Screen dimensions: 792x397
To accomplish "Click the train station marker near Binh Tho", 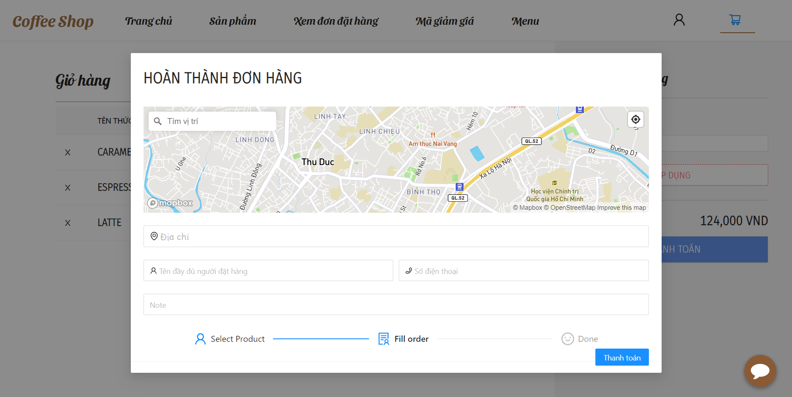I will coord(459,187).
